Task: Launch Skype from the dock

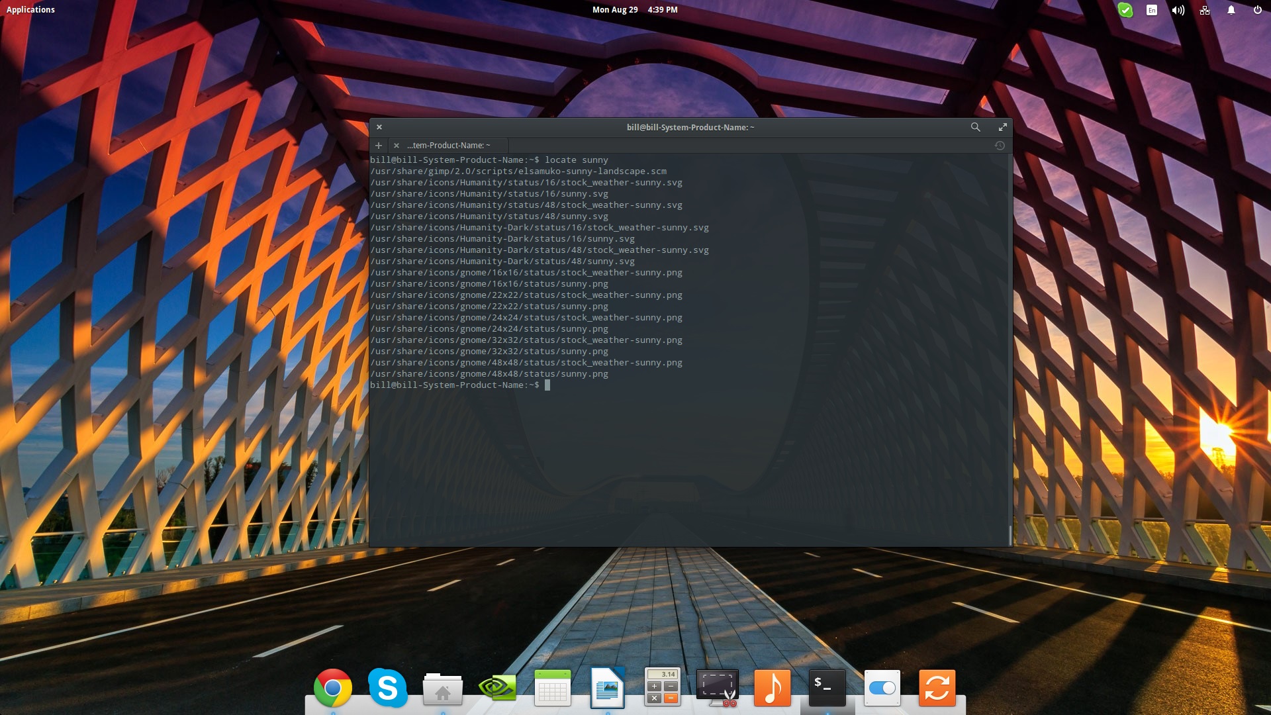Action: (x=388, y=688)
